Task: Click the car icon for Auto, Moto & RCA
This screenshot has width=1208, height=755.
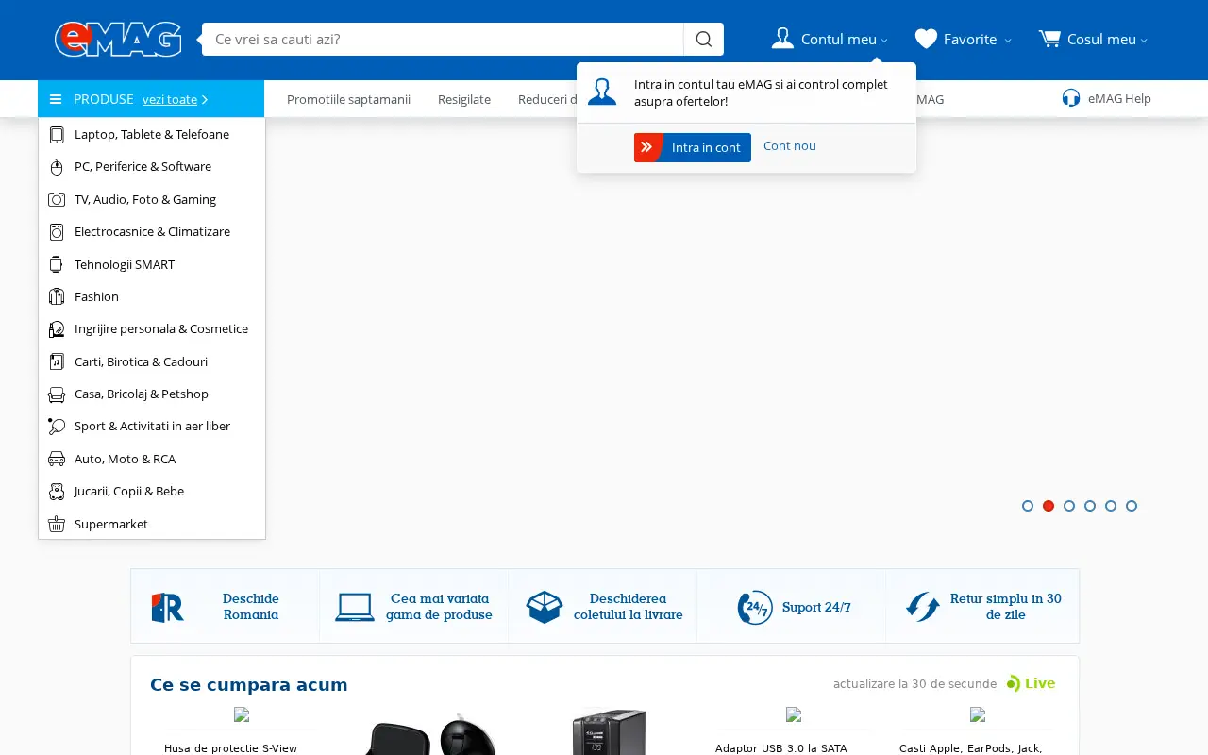Action: coord(57,459)
